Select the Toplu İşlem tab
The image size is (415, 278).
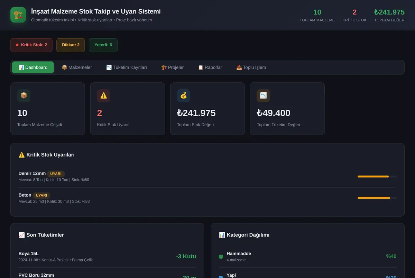(x=251, y=67)
